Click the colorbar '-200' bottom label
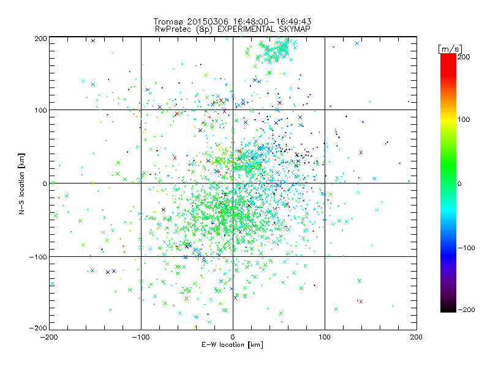 [x=466, y=310]
